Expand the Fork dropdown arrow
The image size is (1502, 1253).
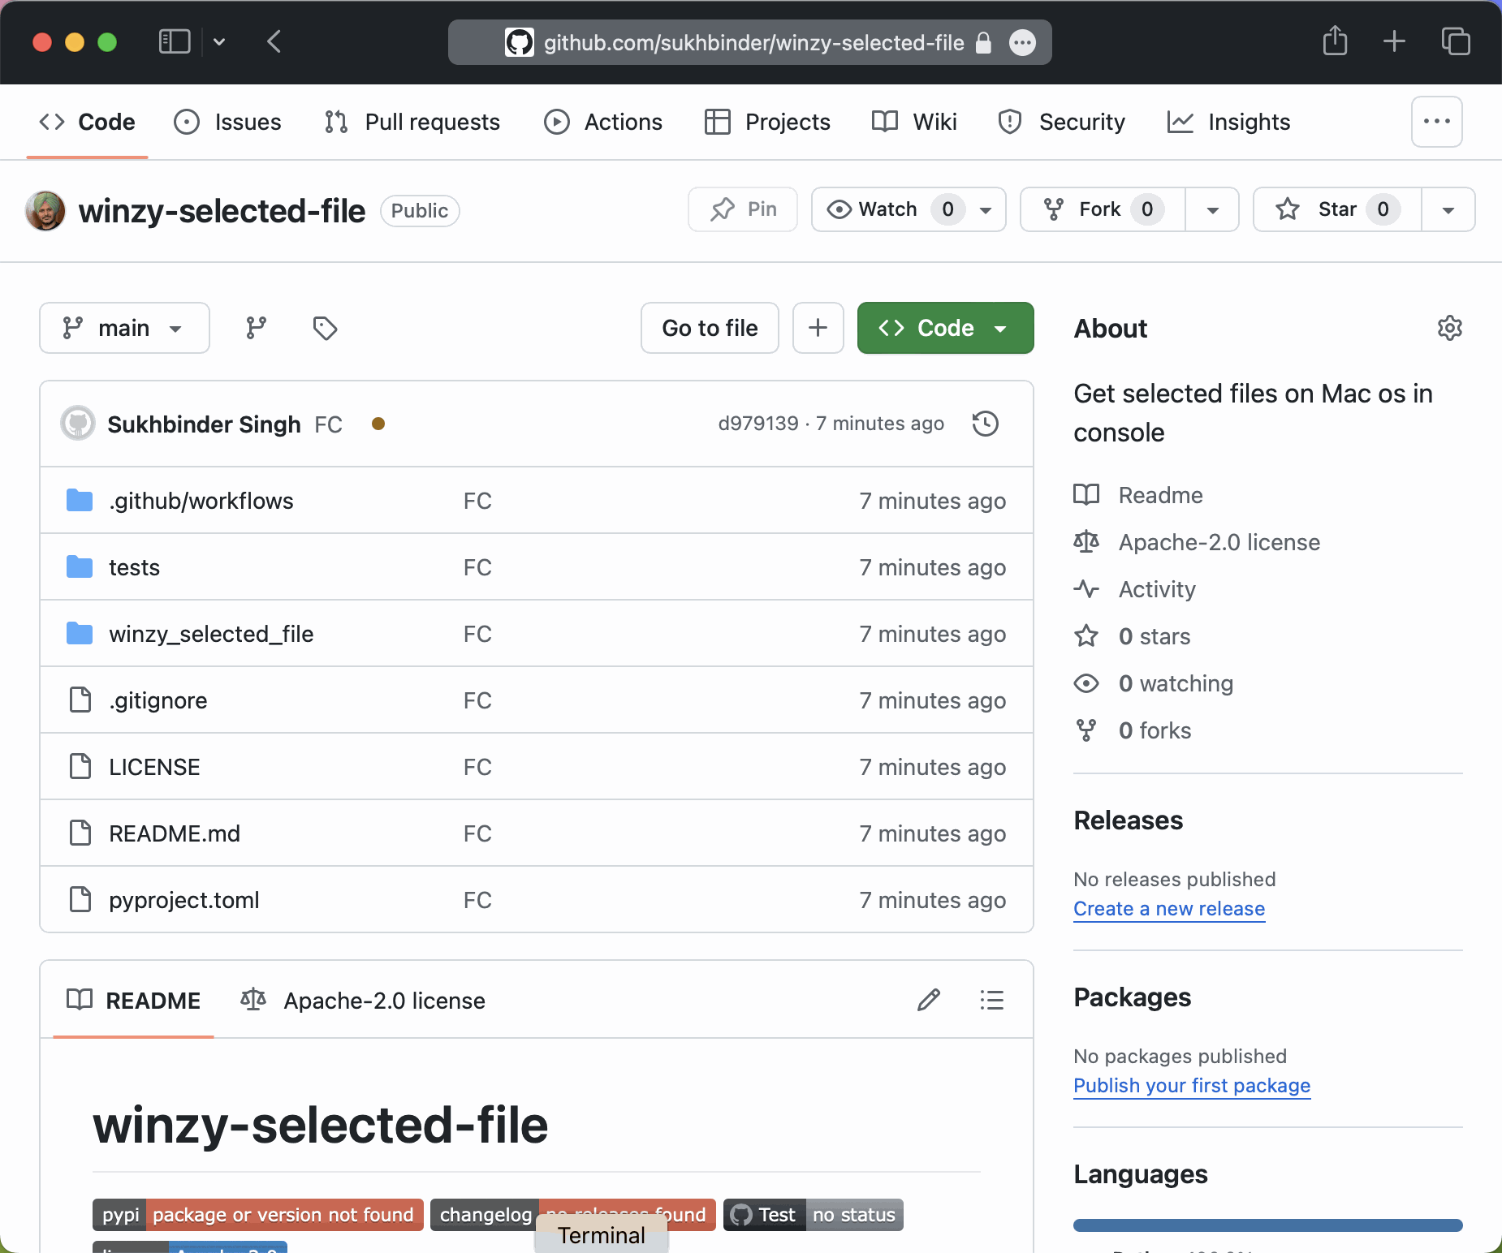[x=1212, y=210]
